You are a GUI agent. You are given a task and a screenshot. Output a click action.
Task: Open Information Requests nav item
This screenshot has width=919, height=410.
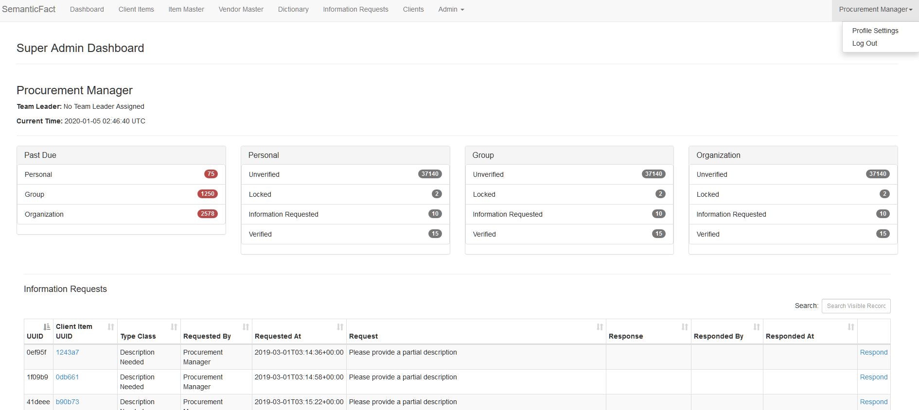(355, 9)
